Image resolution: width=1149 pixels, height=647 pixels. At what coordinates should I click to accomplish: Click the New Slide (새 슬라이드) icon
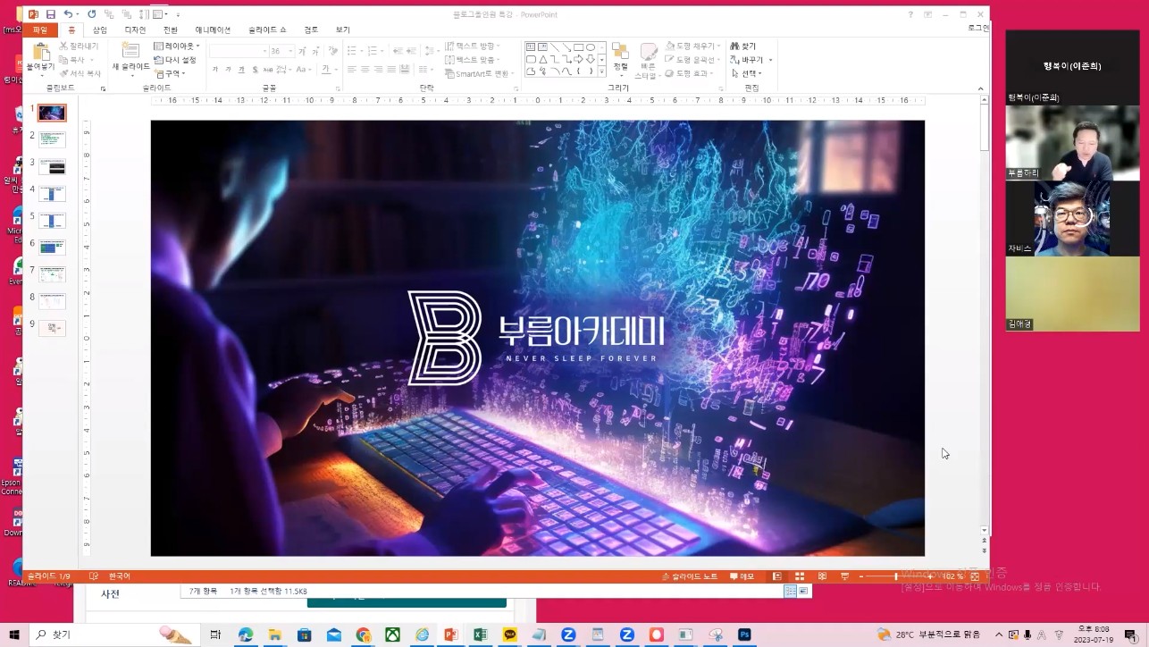pos(130,52)
